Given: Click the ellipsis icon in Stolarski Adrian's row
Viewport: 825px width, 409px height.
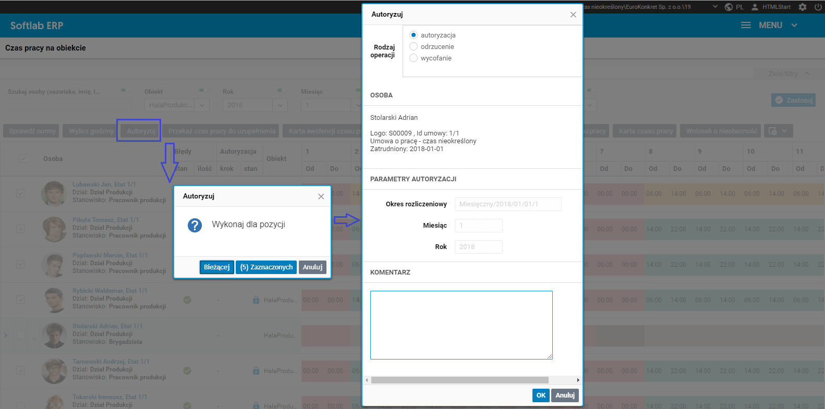Looking at the screenshot, I should [x=34, y=338].
